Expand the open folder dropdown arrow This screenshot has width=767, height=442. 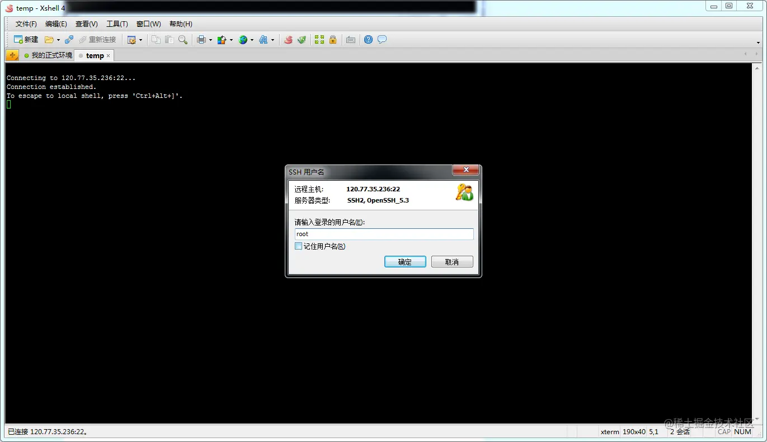[x=58, y=40]
